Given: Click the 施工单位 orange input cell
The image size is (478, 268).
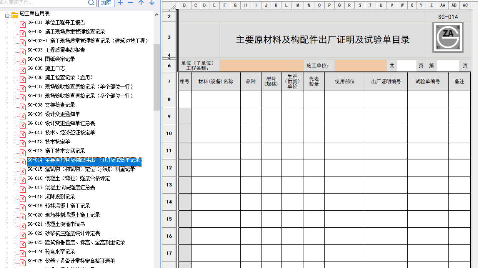Looking at the screenshot, I should coord(360,66).
